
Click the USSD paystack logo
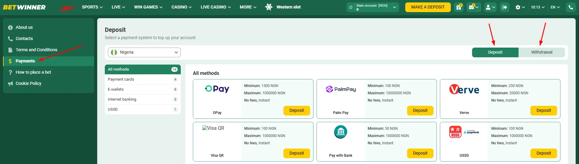click(464, 132)
